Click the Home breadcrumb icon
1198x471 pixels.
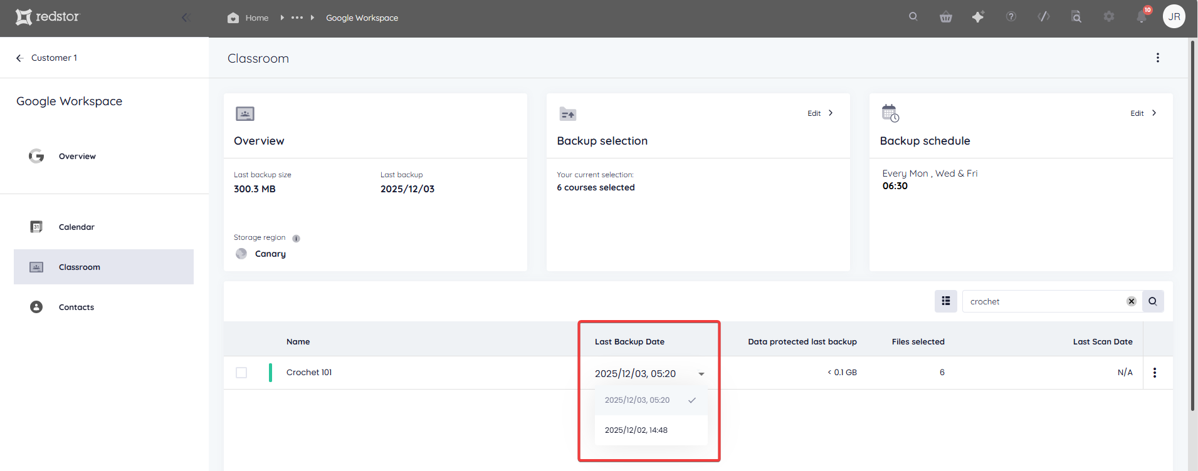pos(233,18)
